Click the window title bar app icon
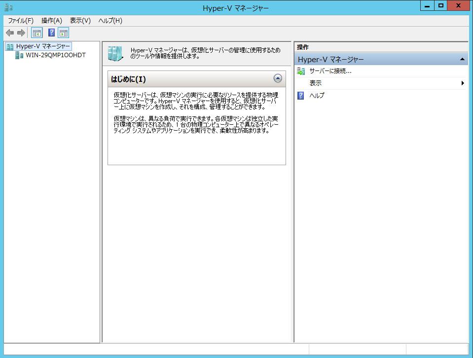 8,7
